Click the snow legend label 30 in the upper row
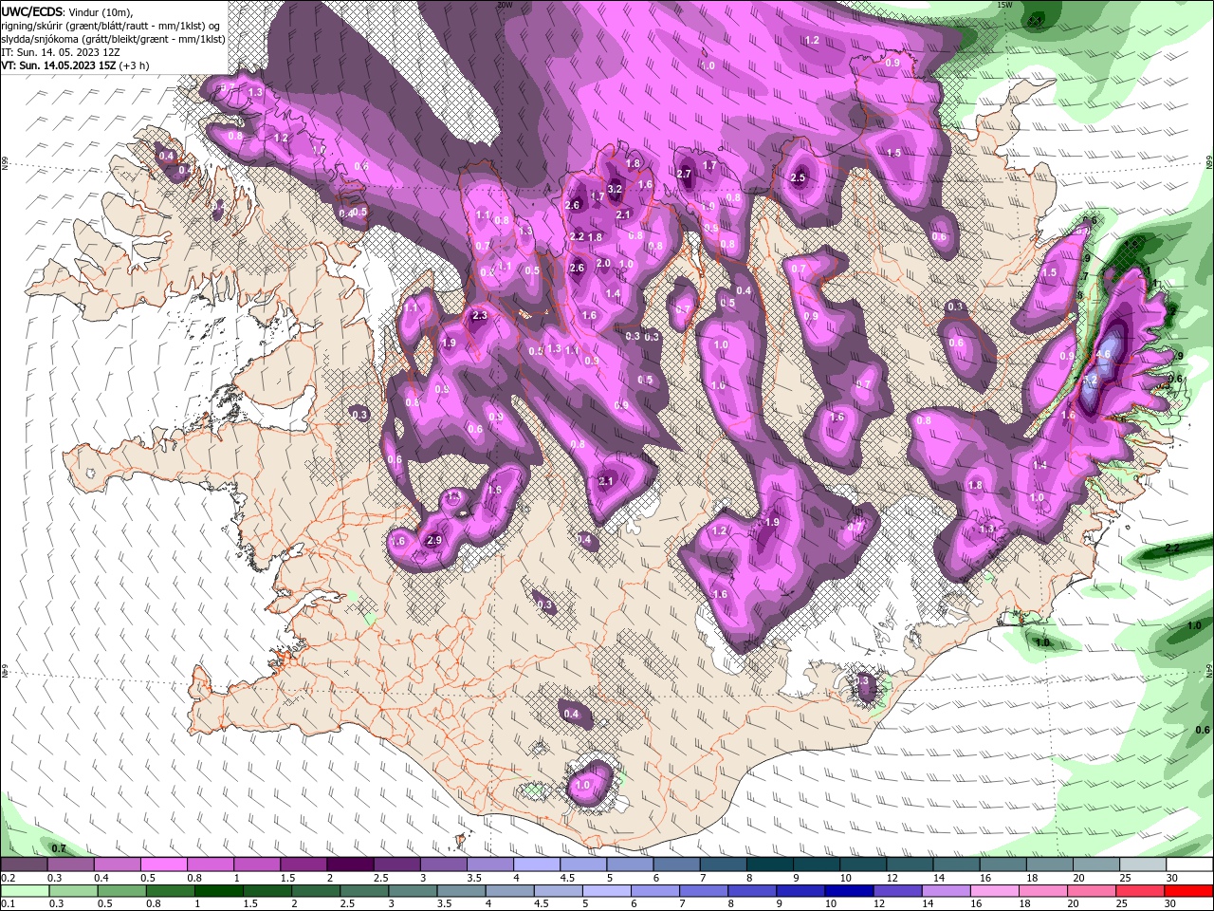The height and width of the screenshot is (911, 1214). coord(1172,878)
